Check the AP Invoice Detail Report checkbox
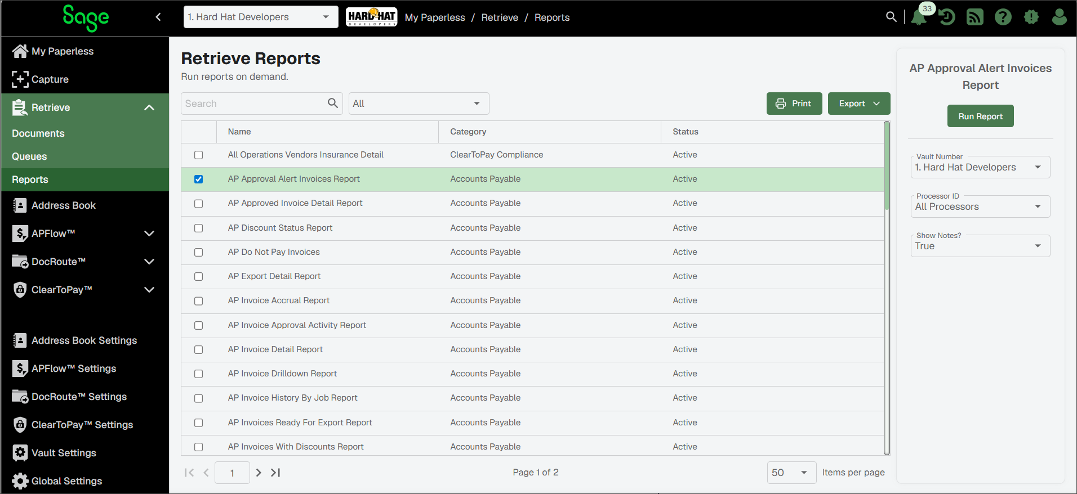 (199, 349)
